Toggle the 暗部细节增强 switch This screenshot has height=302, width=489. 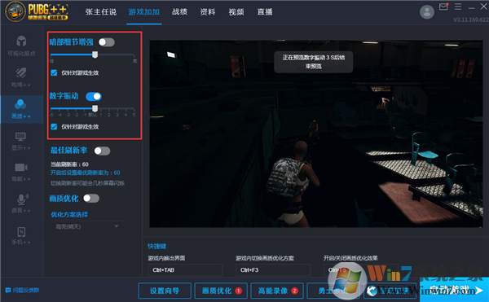106,42
